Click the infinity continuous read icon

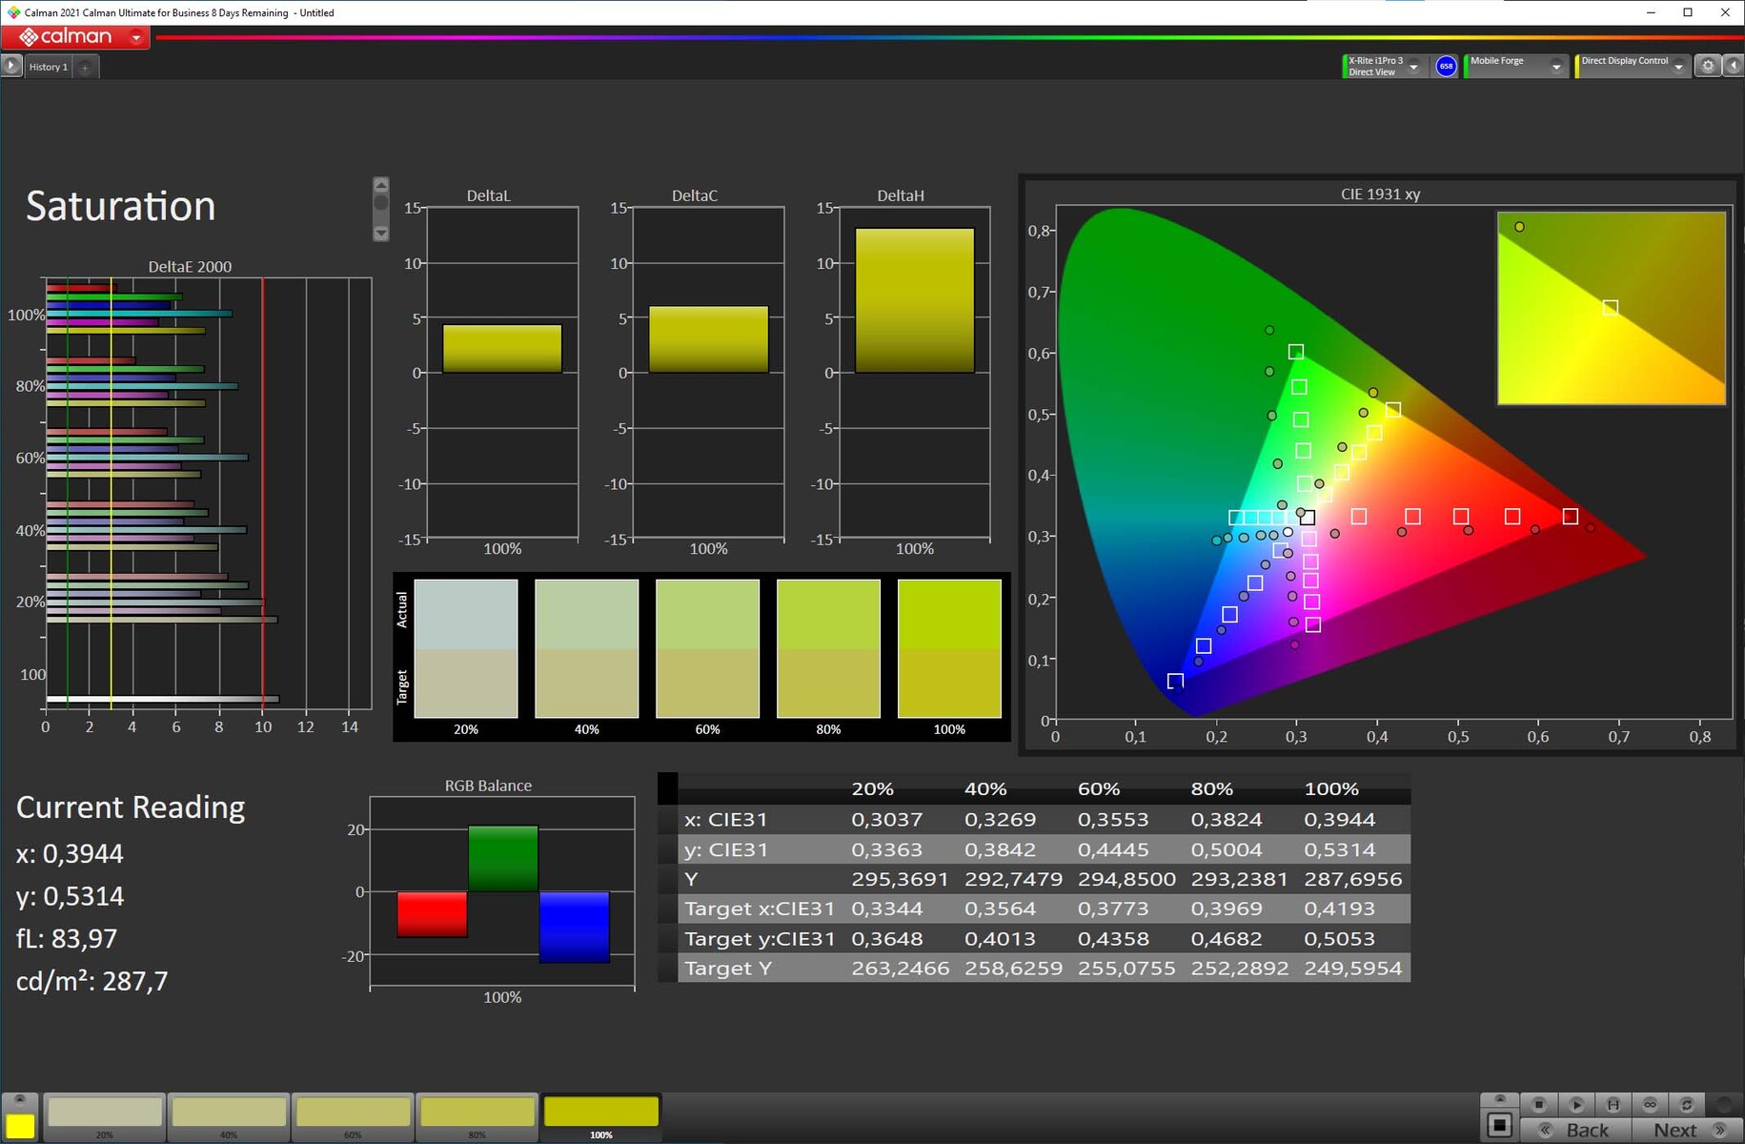point(1650,1104)
